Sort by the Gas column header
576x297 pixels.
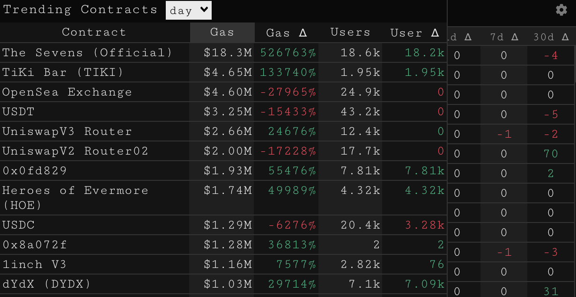click(x=222, y=32)
